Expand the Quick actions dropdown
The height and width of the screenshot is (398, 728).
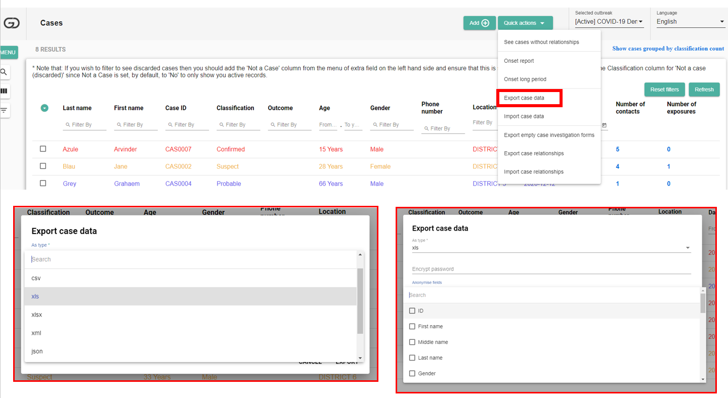coord(525,23)
